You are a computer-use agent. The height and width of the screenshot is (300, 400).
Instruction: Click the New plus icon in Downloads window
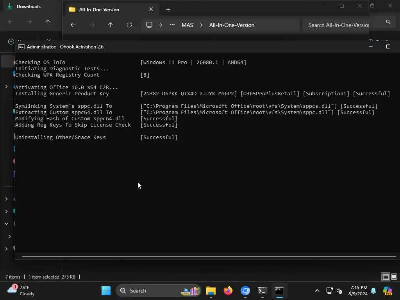[x=11, y=41]
